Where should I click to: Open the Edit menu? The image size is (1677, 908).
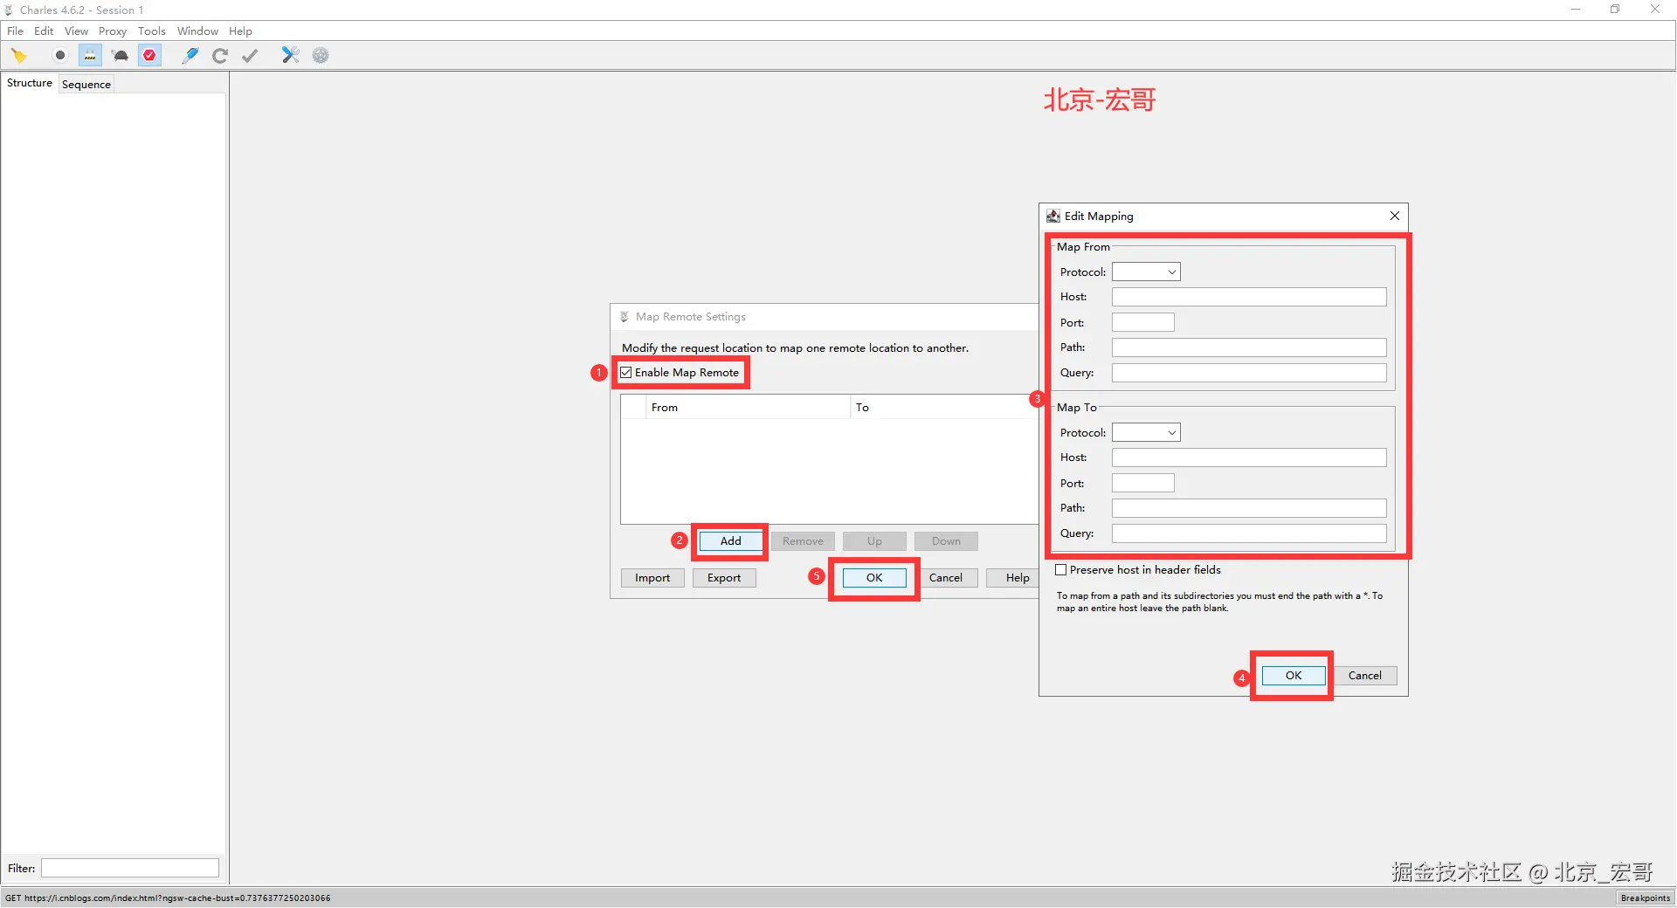(44, 31)
